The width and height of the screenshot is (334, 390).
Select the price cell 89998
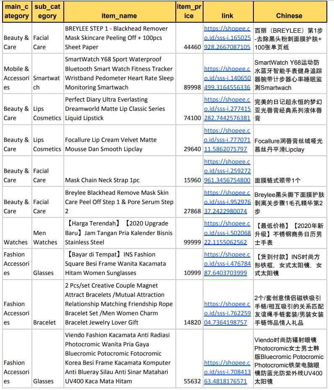[189, 73]
